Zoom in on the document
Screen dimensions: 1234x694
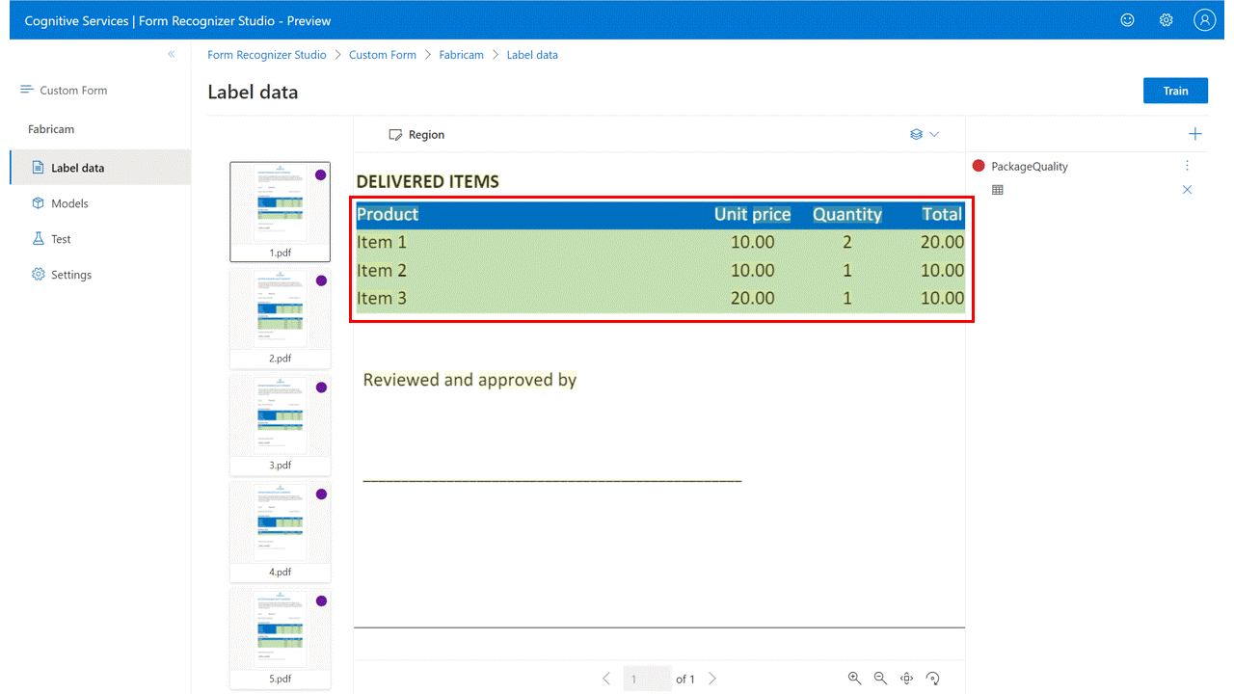pos(854,679)
